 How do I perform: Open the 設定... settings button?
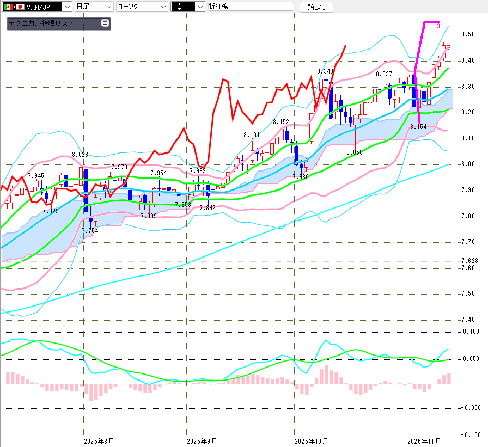(x=320, y=7)
